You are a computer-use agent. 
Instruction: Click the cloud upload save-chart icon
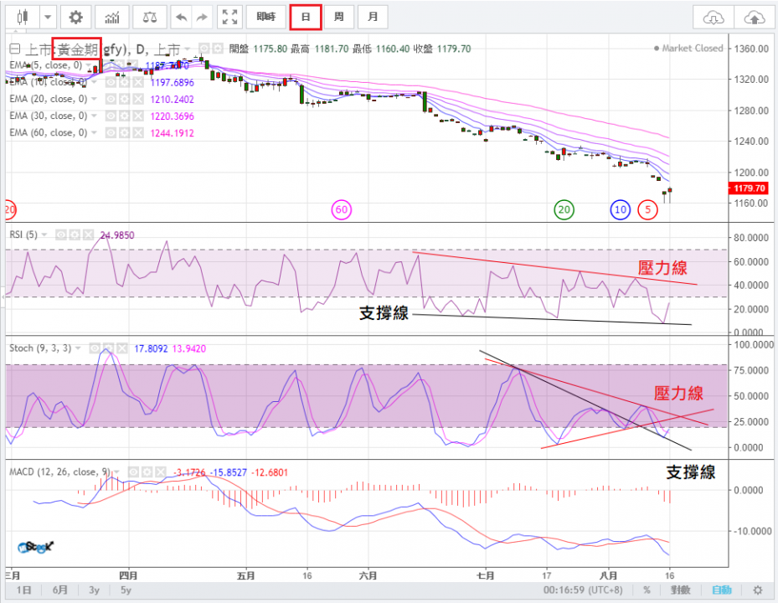(754, 17)
